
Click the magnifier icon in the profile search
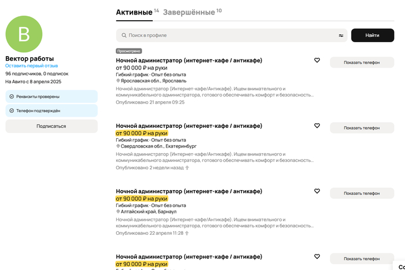pyautogui.click(x=123, y=35)
